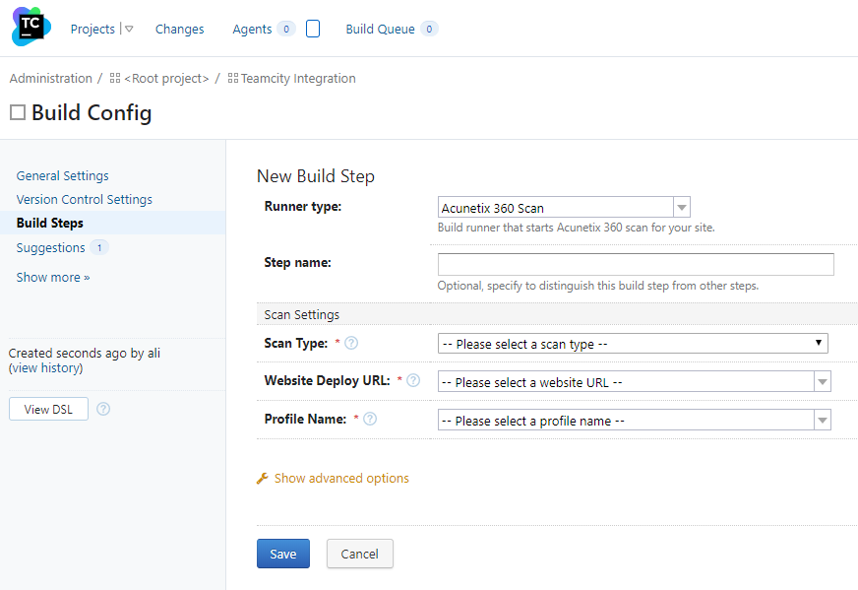
Task: Open the Build Queue page
Action: point(381,29)
